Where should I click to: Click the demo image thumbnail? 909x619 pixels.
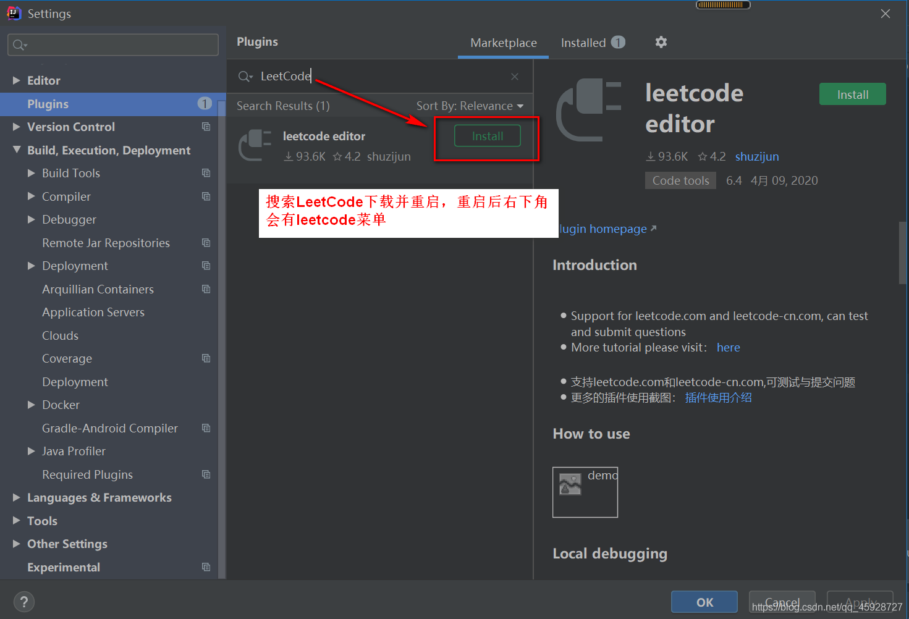point(585,492)
